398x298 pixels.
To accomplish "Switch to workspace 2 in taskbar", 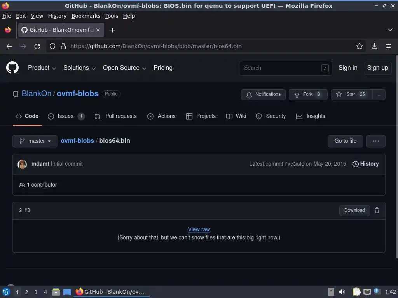I will coord(27,292).
